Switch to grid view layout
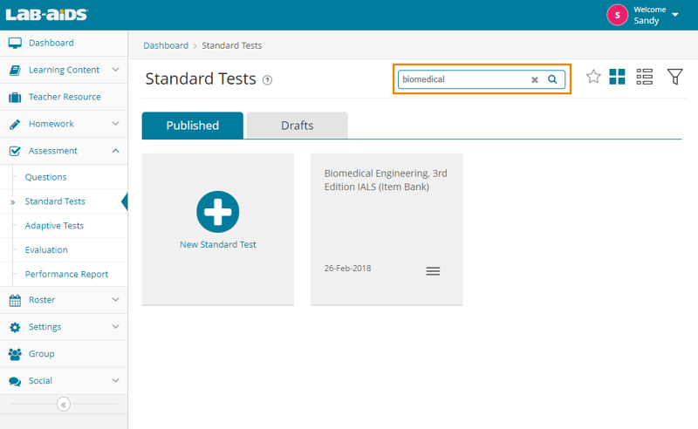The image size is (698, 429). [618, 77]
